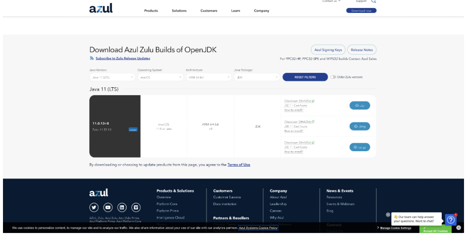This screenshot has width=466, height=234.
Task: Copy checksum icon in .dmg row
Action: 313,121
